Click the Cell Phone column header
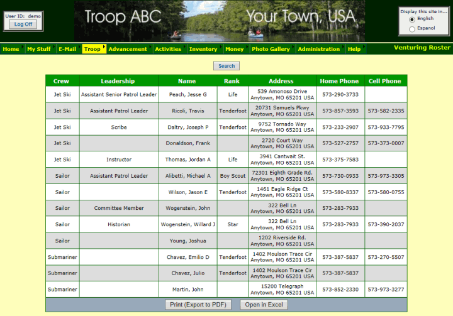453x316 pixels. 385,81
